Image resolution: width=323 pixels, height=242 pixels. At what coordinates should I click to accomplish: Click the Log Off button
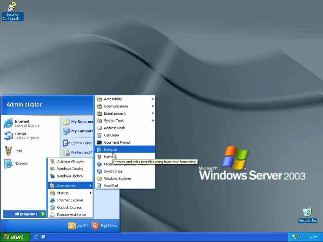(78, 226)
